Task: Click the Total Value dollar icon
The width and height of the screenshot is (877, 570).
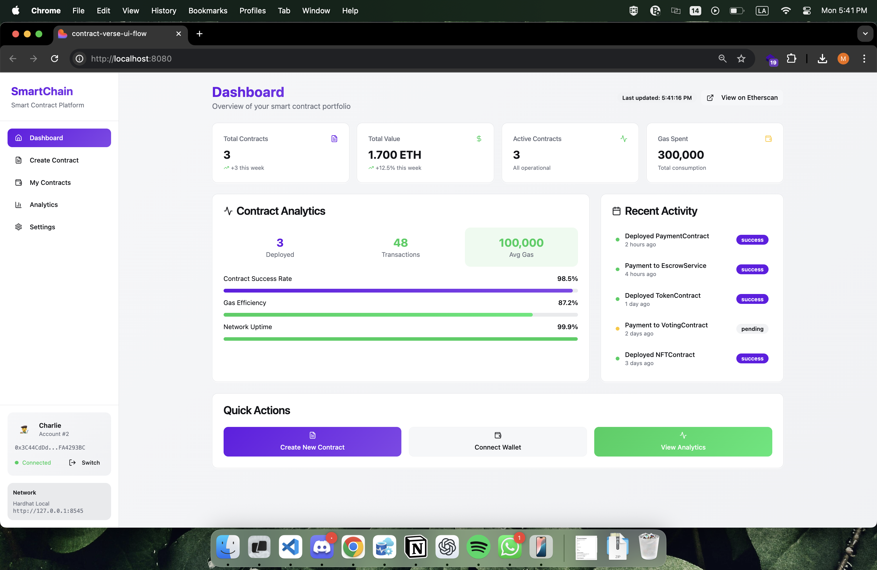Action: point(479,139)
